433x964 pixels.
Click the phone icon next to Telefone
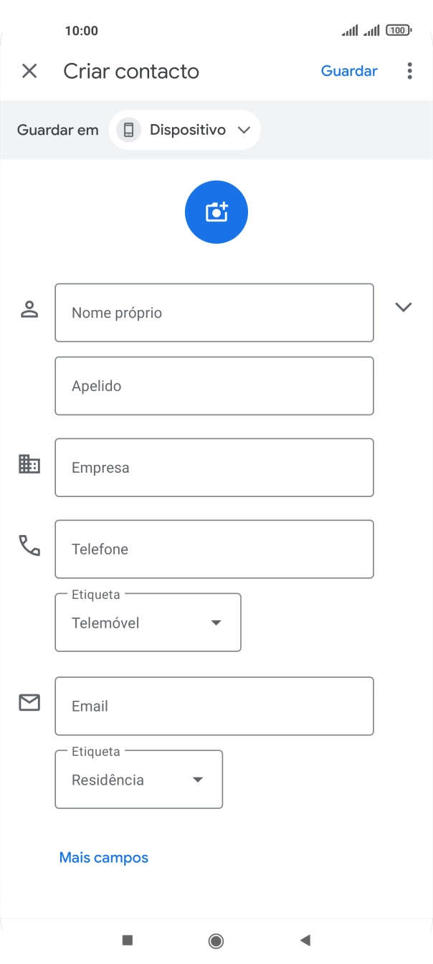(29, 546)
